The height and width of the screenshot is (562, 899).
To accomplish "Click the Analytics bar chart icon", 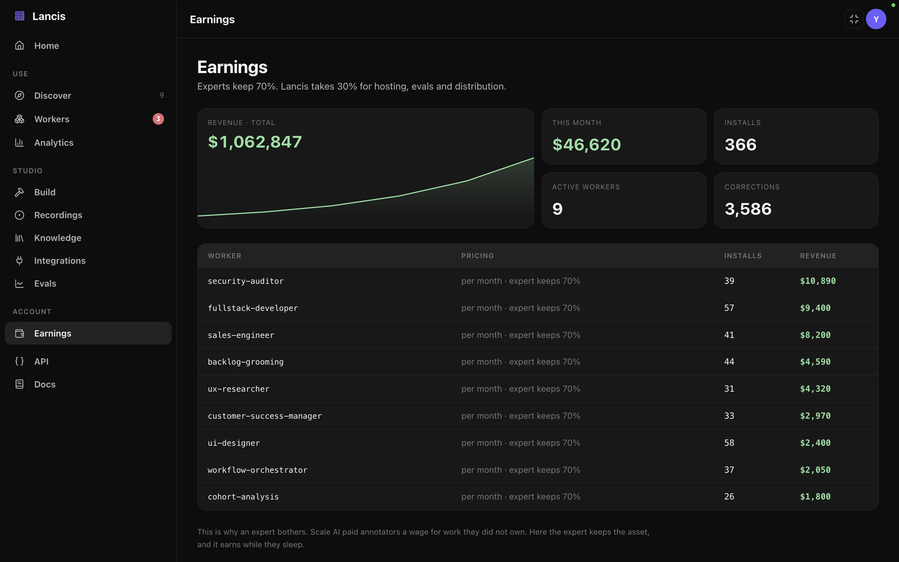I will click(x=19, y=142).
